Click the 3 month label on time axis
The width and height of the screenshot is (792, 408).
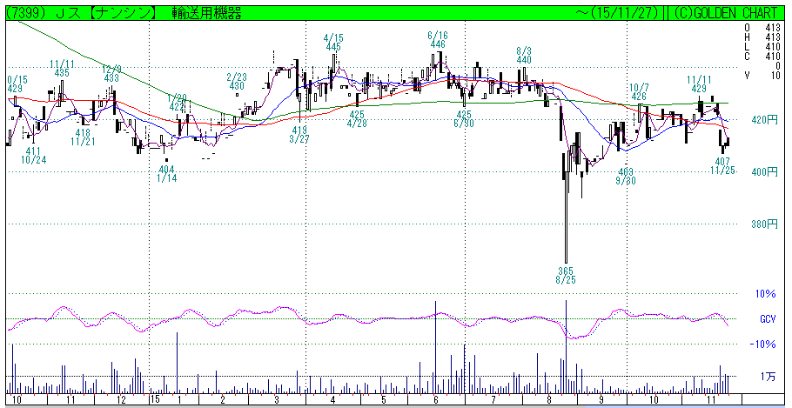[276, 399]
